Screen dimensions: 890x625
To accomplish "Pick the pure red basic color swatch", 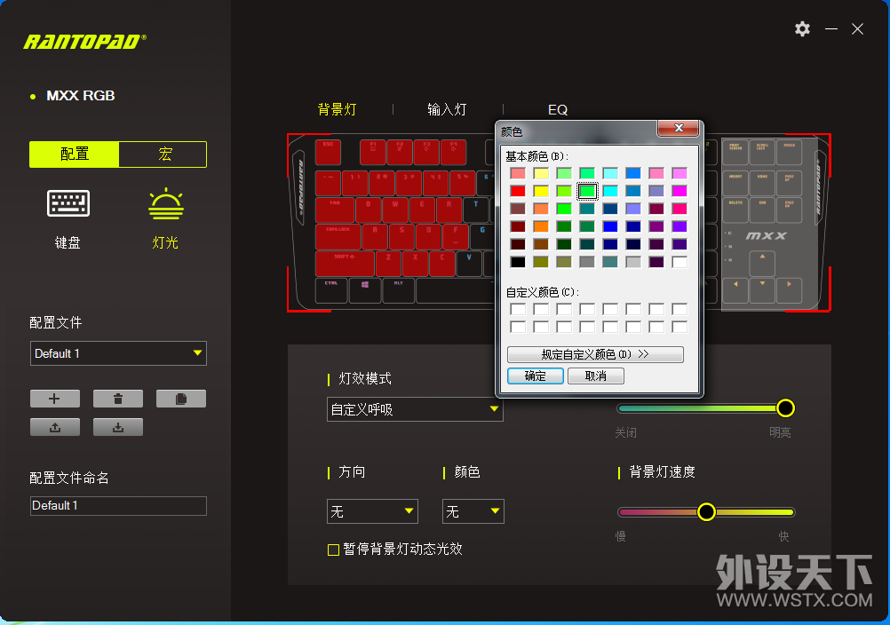I will 518,191.
